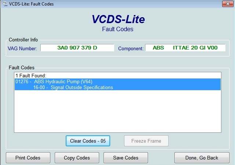Click the VAG Number field 3A0 907 379 D
235x165 pixels.
coord(77,48)
